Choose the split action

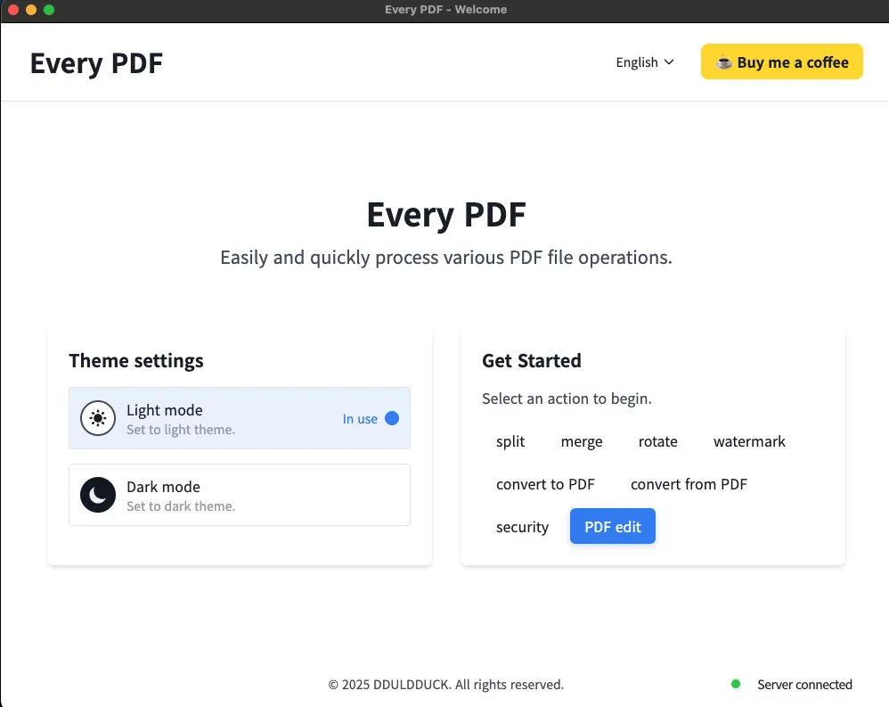coord(510,441)
